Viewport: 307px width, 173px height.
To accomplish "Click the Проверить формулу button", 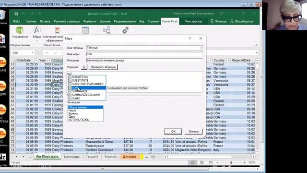I will tap(103, 67).
